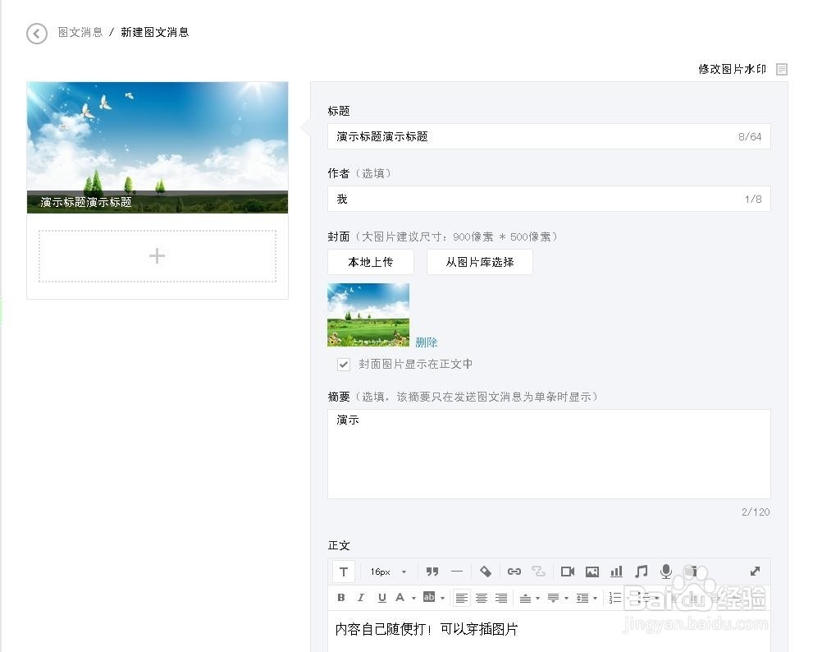
Task: Open the 图文消息 breadcrumb link
Action: [80, 32]
